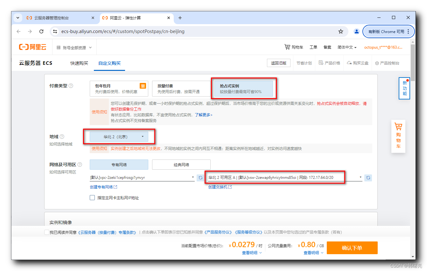Check 指定主网卡主私网IP地址
The image size is (427, 271).
click(92, 198)
